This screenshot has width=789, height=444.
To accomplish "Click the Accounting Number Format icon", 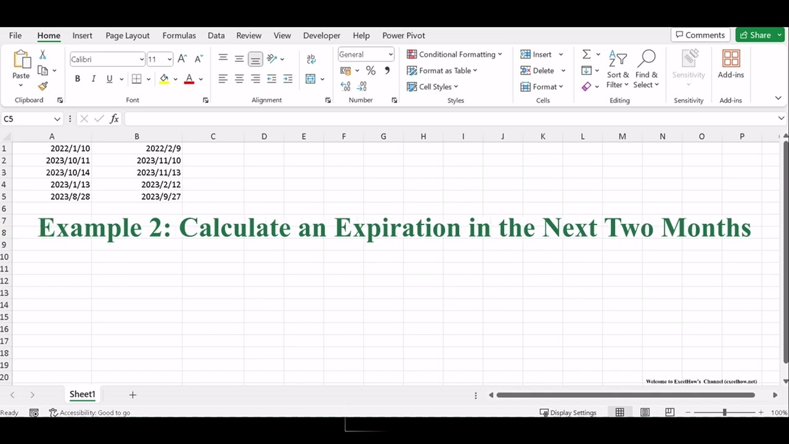I will 346,71.
